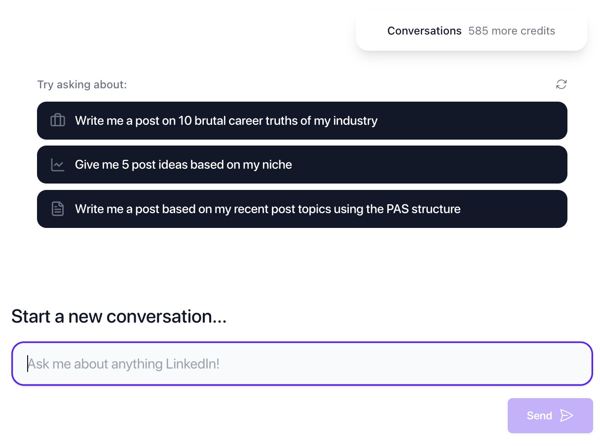The image size is (600, 446).
Task: Click the left padding of the Conversations card
Action: tap(371, 31)
